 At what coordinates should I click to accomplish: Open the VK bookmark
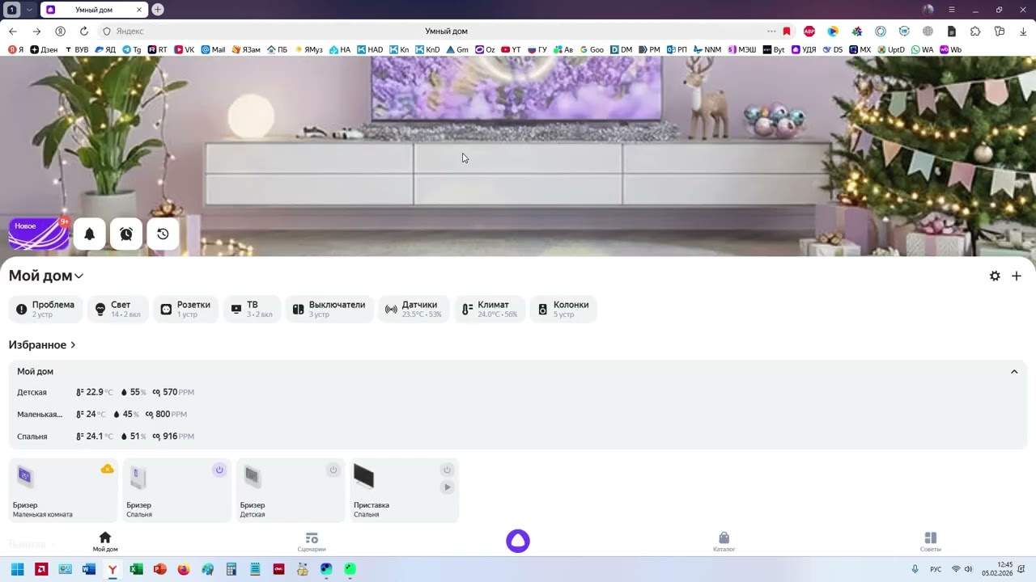click(x=185, y=49)
